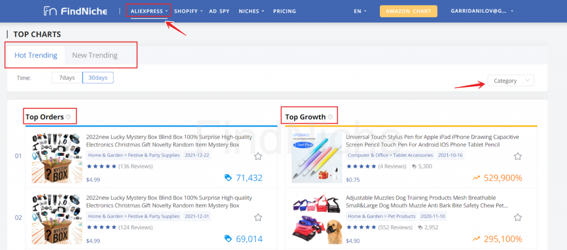Click the Festive & Party Supplies tag of item 01
The width and height of the screenshot is (567, 250).
tap(134, 155)
